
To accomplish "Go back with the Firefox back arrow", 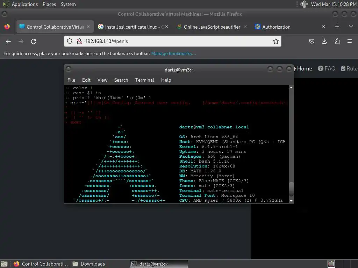I will point(8,41).
